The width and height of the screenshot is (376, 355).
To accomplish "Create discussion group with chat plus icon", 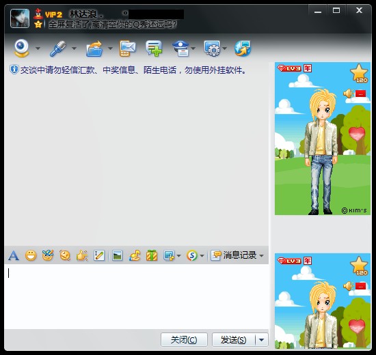I will 154,48.
